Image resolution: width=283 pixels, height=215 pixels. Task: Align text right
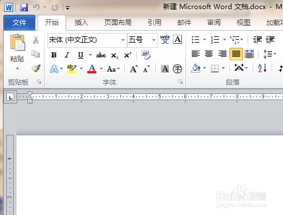coord(223,54)
